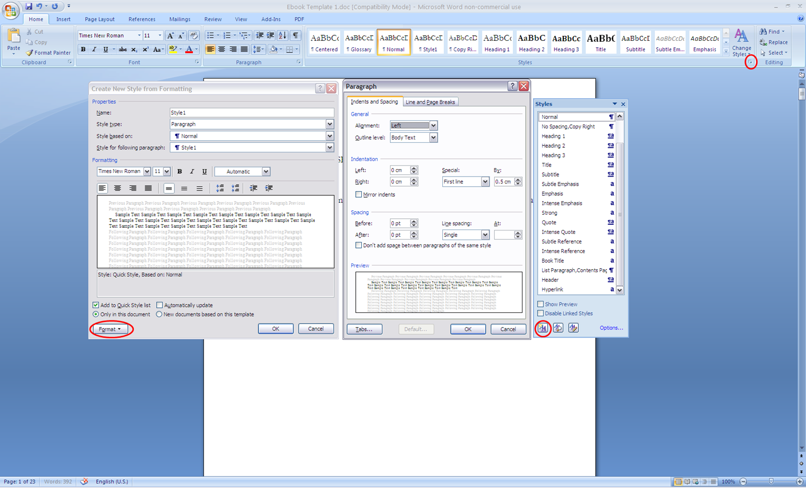Viewport: 806px width, 488px height.
Task: Open the Mailings ribbon tab
Action: point(180,19)
